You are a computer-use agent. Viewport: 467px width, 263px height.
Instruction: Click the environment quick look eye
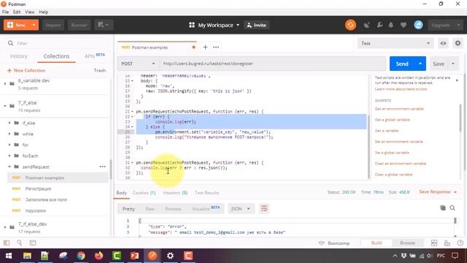coord(443,44)
